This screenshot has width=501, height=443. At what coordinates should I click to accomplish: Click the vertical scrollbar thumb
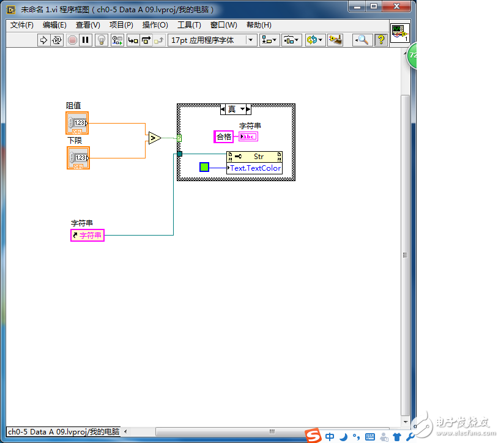coord(405,255)
